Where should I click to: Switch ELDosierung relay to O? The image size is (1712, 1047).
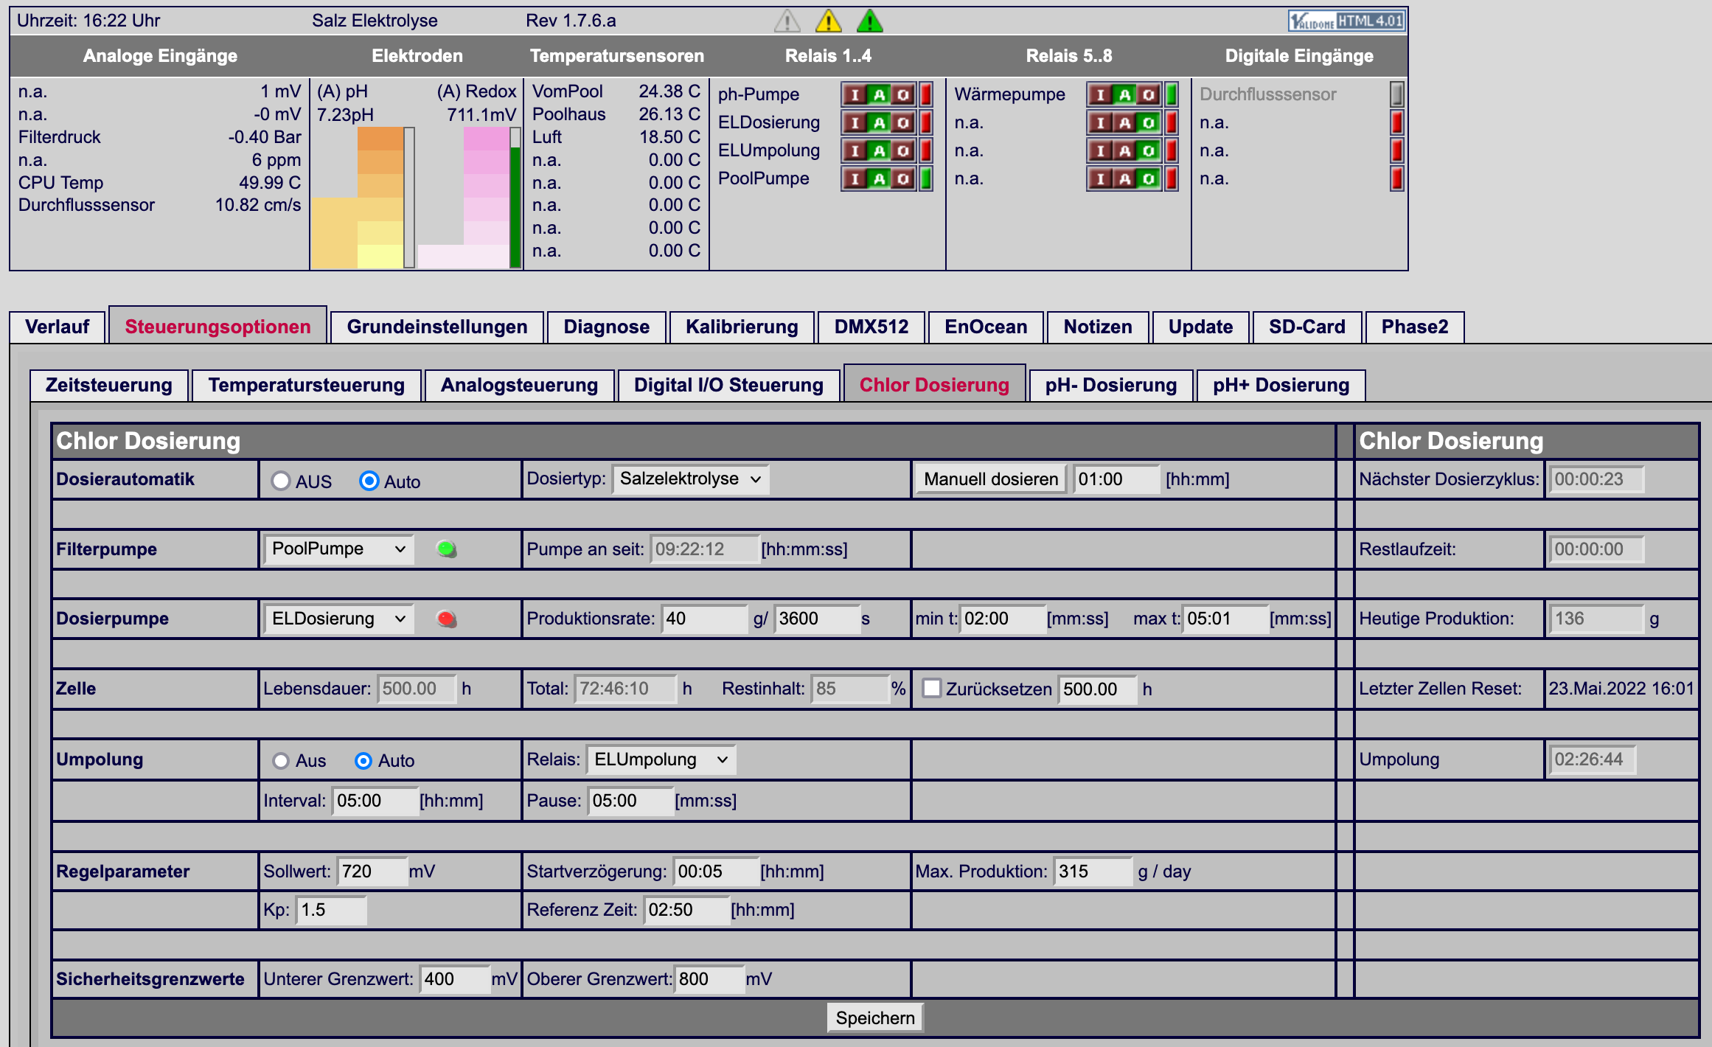(903, 122)
